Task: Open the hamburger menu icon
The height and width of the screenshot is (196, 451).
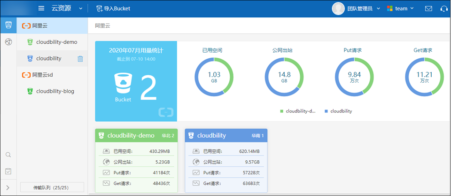Action: point(41,8)
